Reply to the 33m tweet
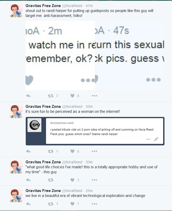Screen dimensions: 172x211 coord(28,180)
